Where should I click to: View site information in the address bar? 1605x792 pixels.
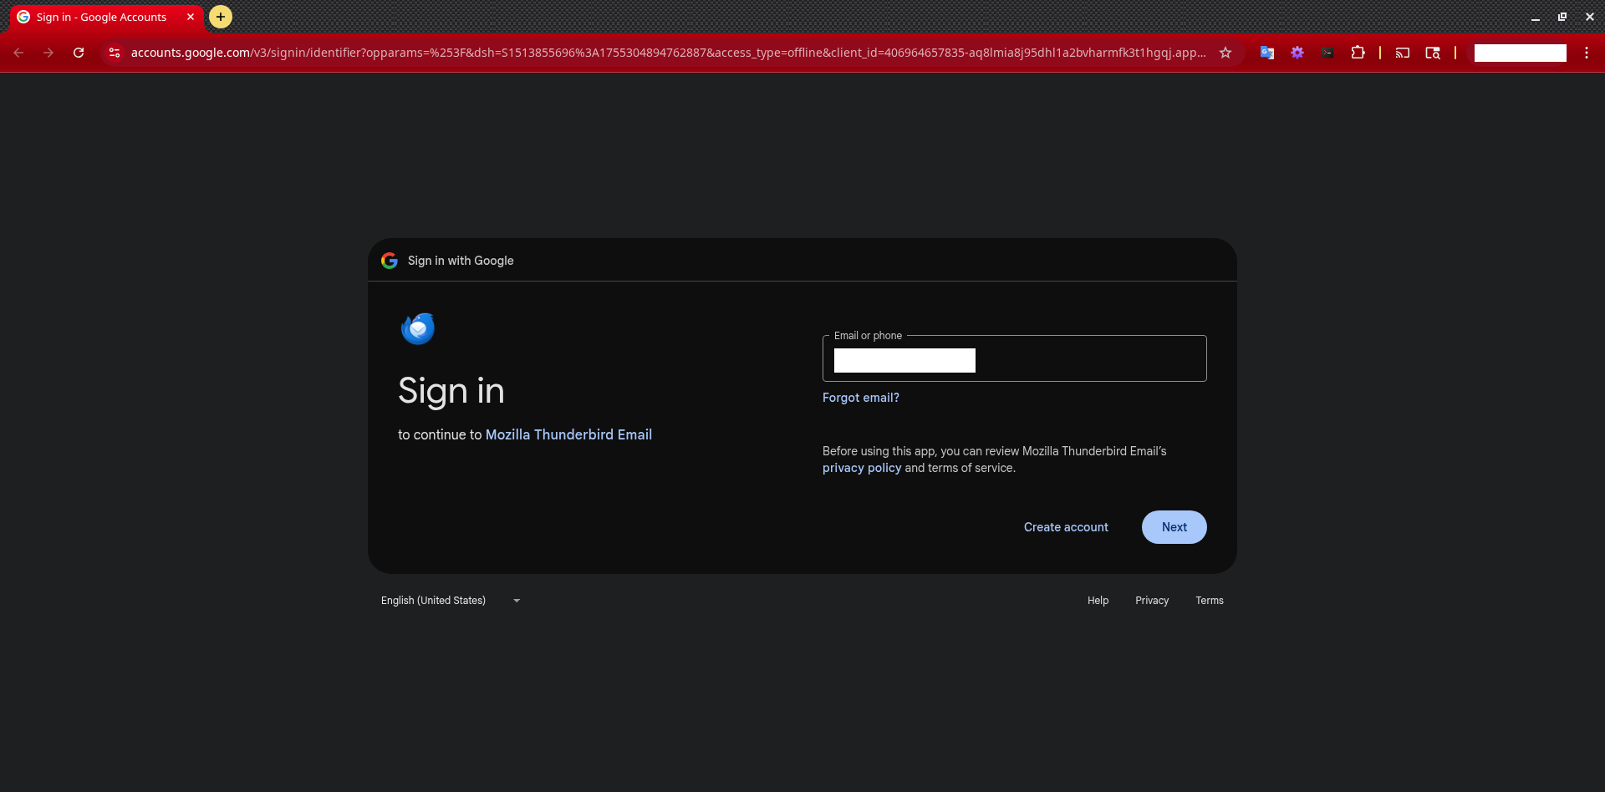point(115,53)
